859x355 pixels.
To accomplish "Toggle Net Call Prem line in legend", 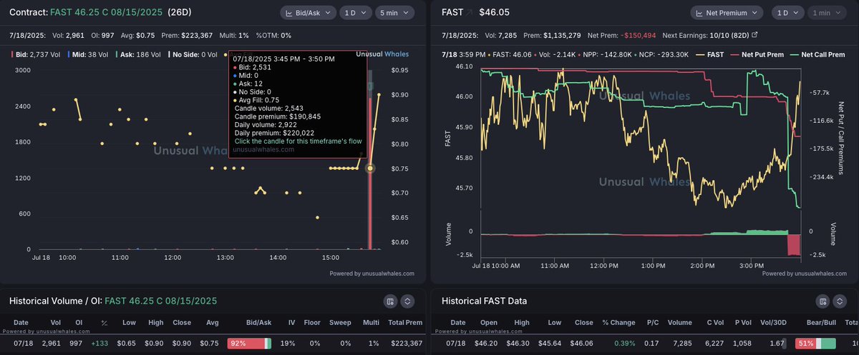I will click(816, 54).
